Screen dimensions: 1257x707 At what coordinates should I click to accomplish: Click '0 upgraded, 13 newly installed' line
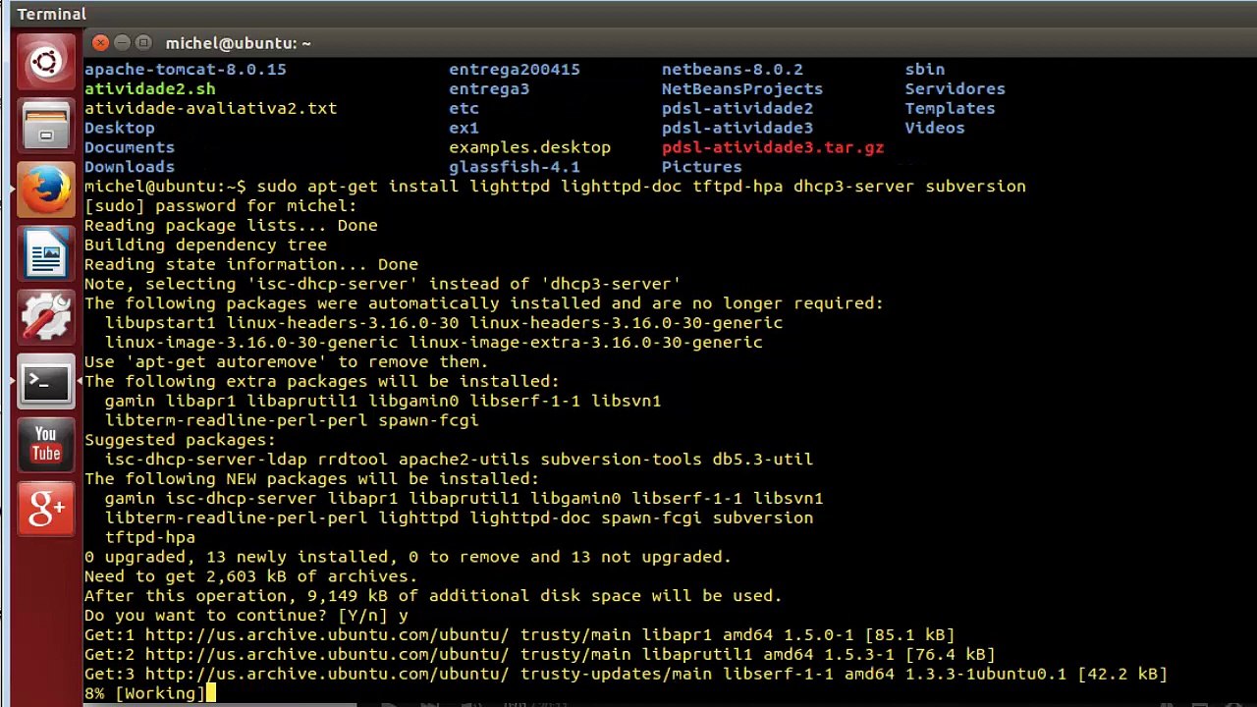click(408, 557)
